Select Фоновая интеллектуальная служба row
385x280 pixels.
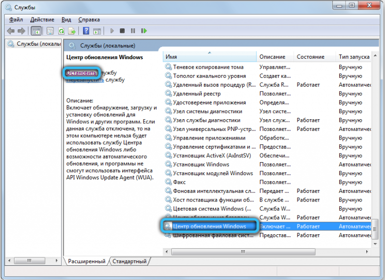(x=267, y=191)
